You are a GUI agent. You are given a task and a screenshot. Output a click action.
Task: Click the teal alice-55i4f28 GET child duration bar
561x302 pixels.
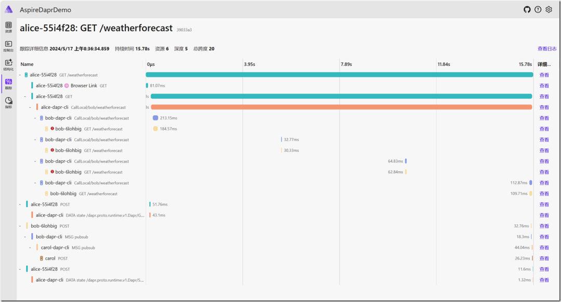pos(341,96)
